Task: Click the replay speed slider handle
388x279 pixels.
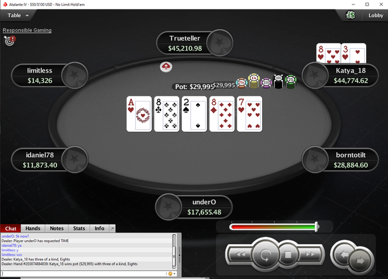Action: pyautogui.click(x=316, y=227)
